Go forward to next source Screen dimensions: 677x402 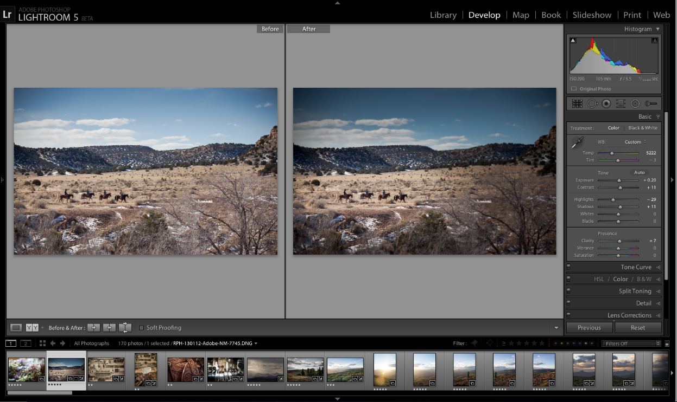[62, 343]
